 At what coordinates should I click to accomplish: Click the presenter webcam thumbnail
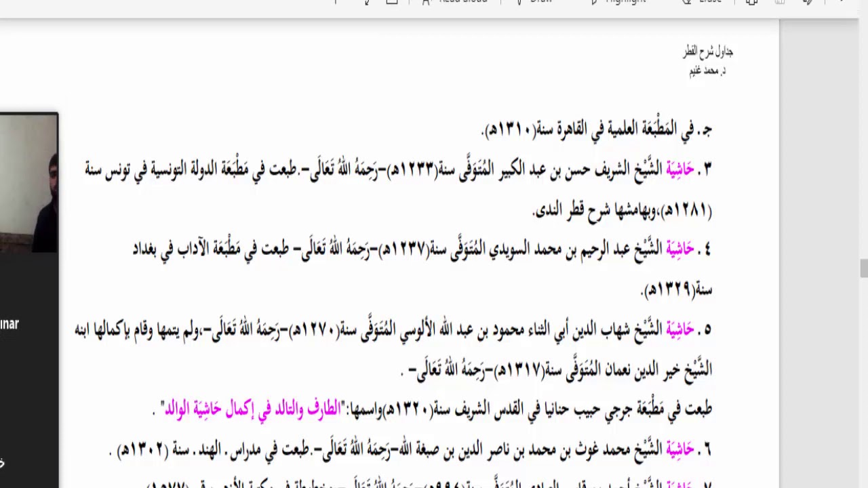(x=29, y=183)
